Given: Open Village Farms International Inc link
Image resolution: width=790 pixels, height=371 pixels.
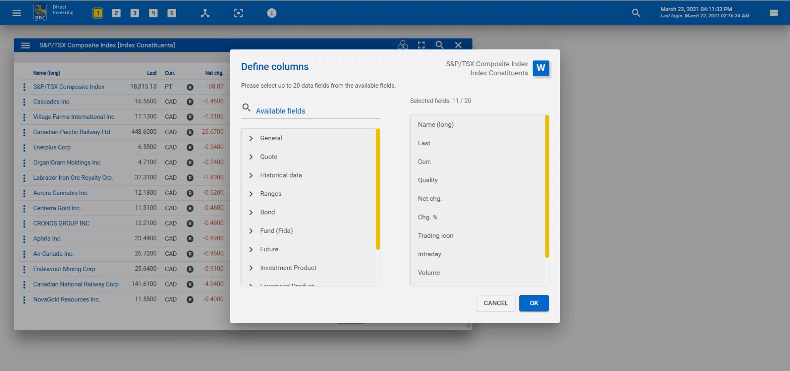Looking at the screenshot, I should pos(74,117).
